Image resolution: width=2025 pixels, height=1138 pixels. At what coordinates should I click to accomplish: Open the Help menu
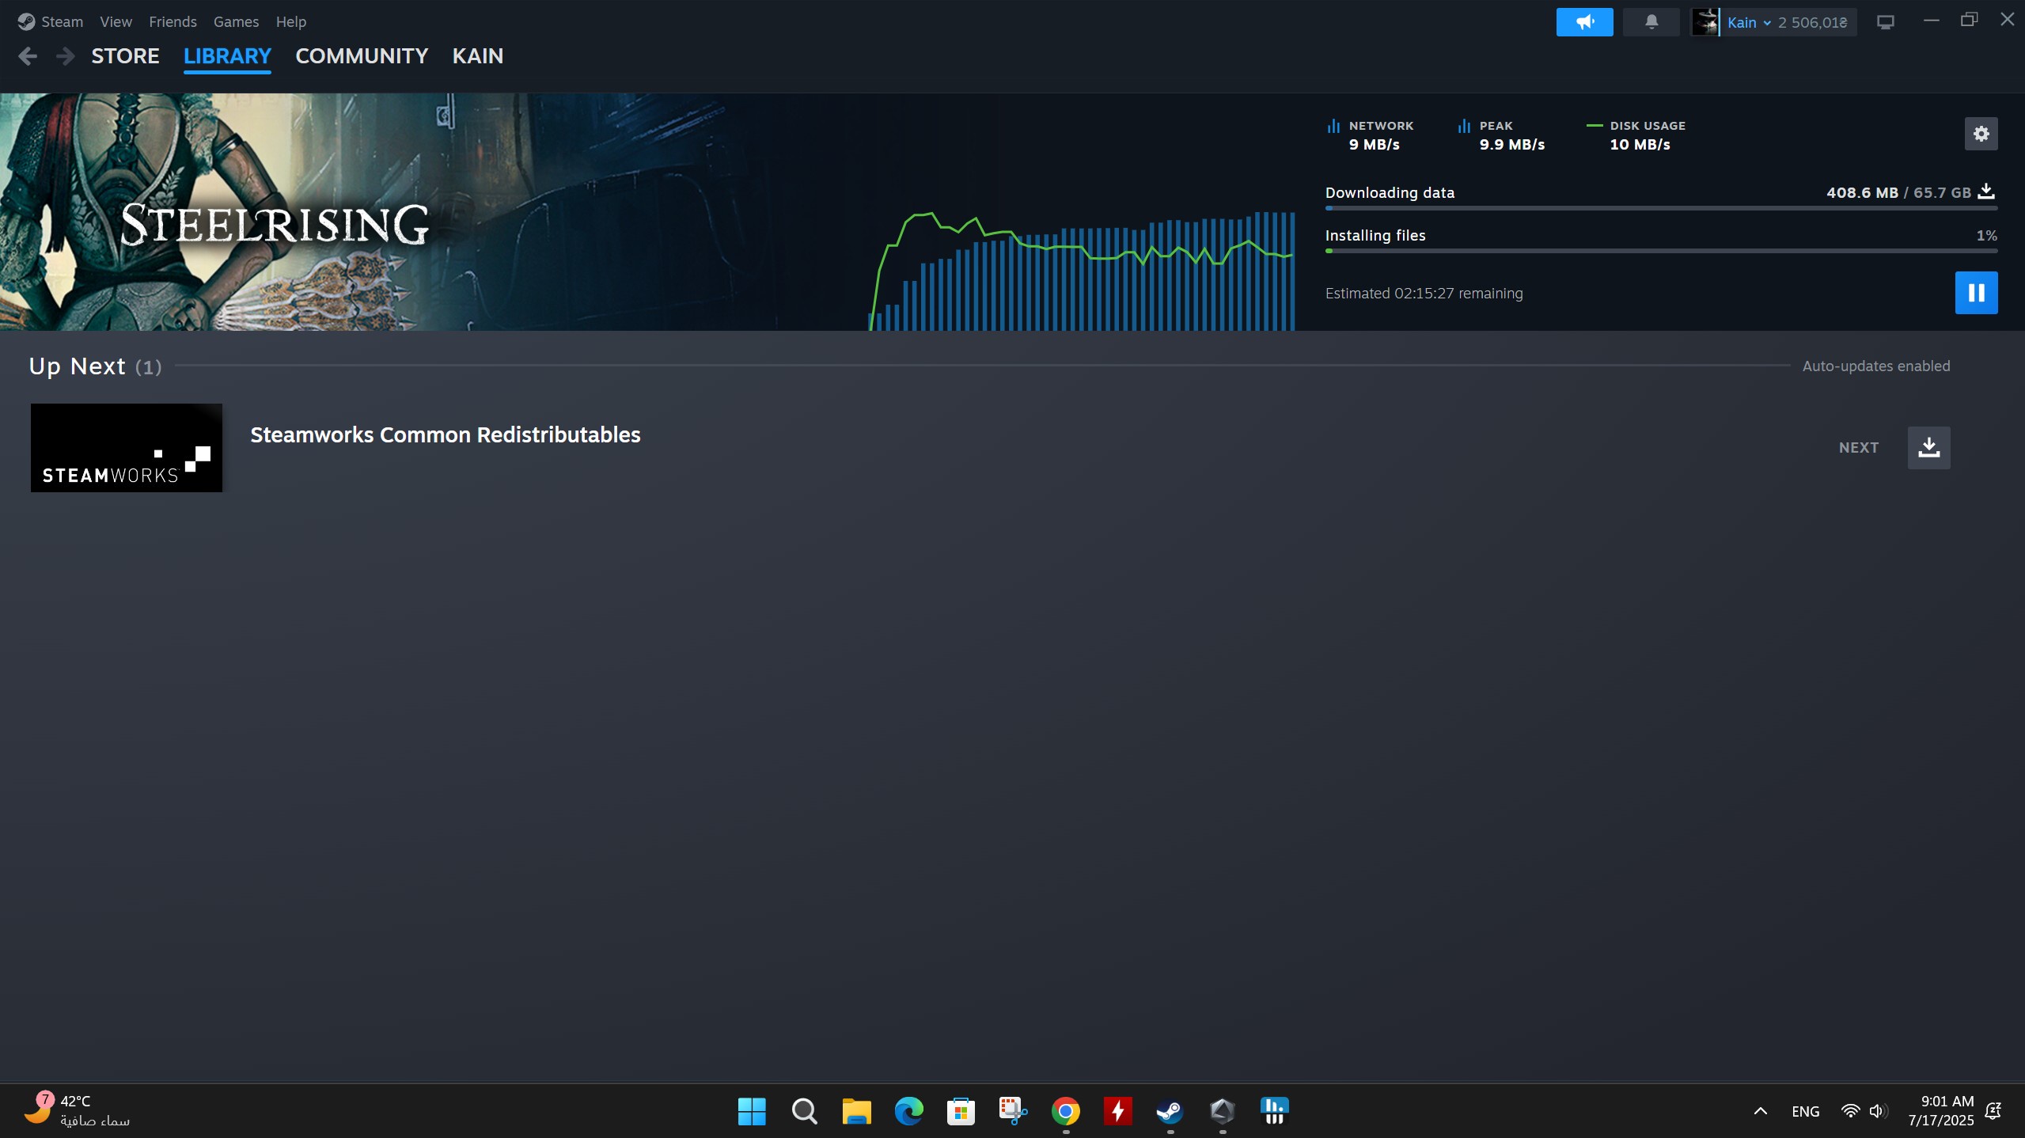coord(290,21)
